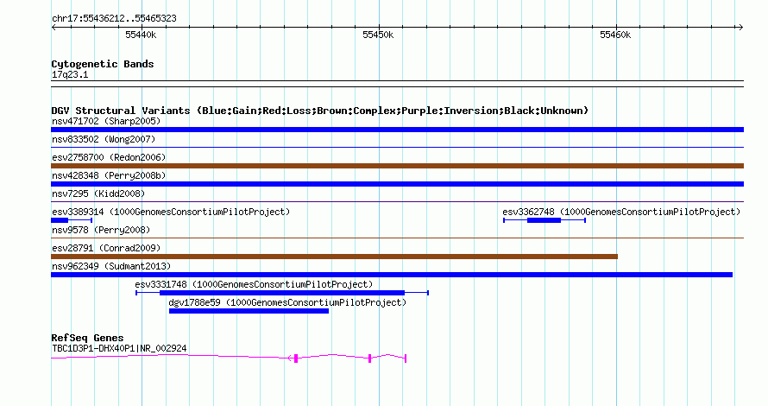Select the RefSeq Genes track heading
The width and height of the screenshot is (768, 406).
point(87,338)
